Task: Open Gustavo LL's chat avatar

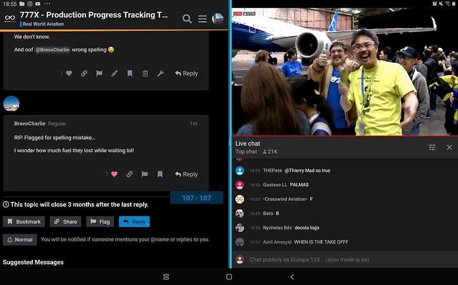Action: (x=240, y=185)
